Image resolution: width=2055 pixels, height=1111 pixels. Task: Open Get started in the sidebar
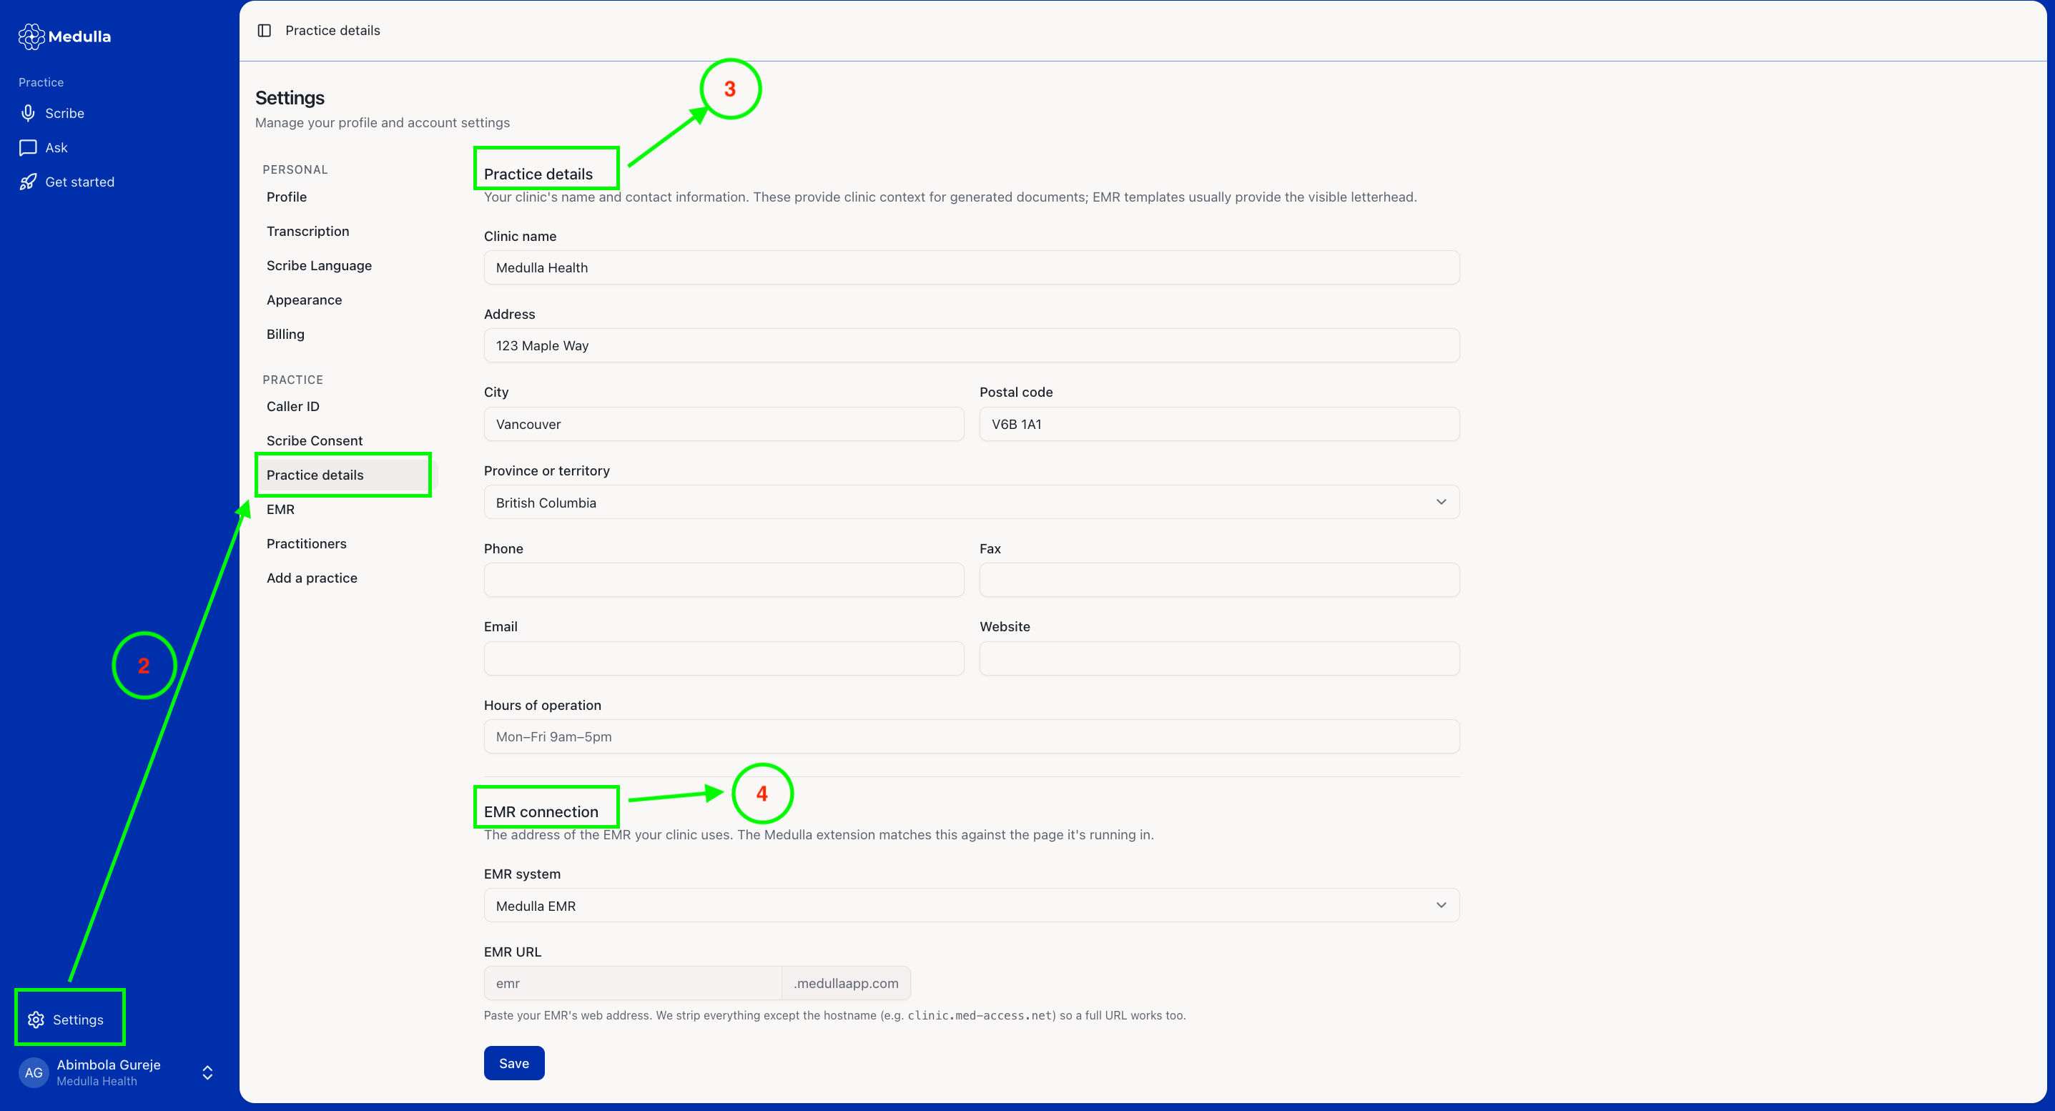point(80,182)
